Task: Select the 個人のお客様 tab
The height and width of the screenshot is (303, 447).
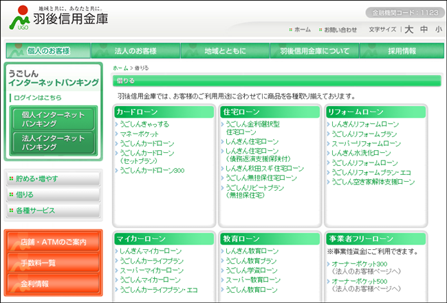Action: pos(48,51)
